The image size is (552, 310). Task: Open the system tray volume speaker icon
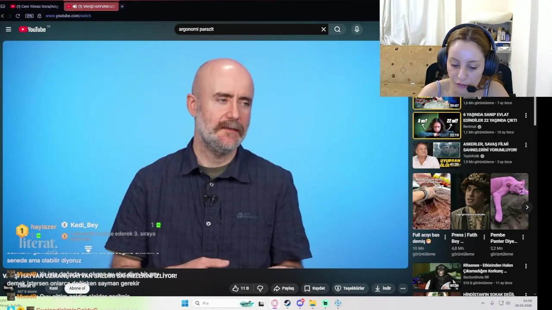coord(508,303)
